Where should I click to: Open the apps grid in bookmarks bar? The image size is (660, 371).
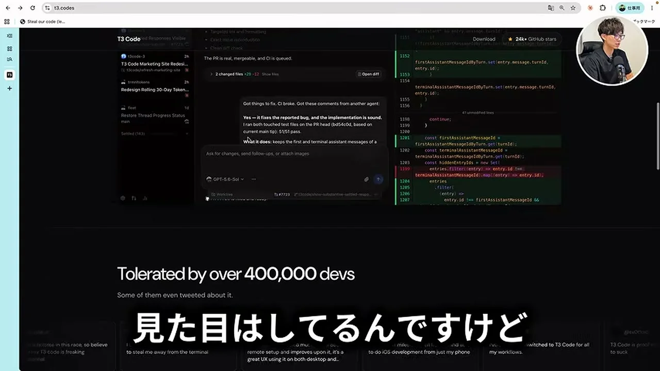coord(7,22)
